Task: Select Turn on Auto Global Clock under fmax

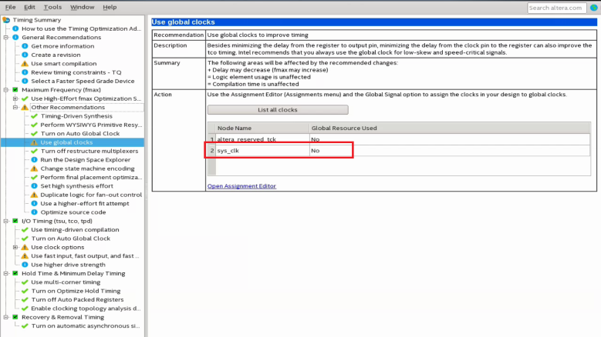Action: pos(80,134)
